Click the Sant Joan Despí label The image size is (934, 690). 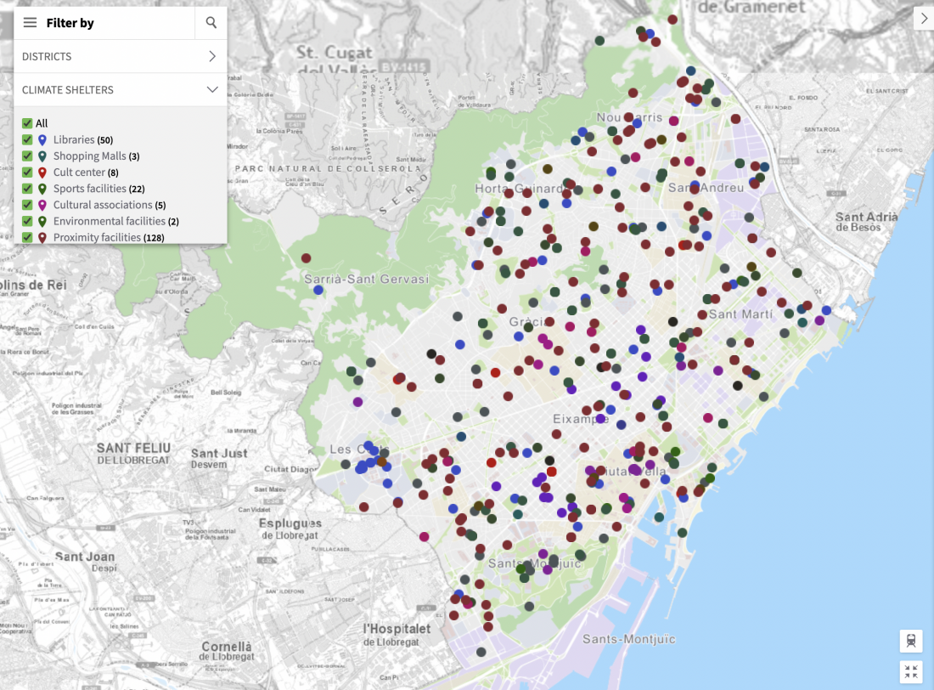85,561
